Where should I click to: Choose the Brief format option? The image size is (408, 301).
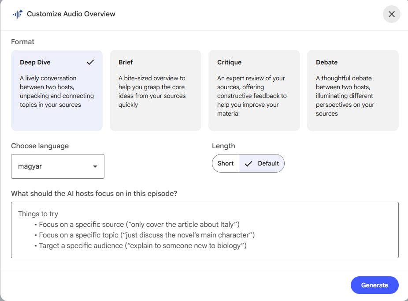tap(155, 90)
